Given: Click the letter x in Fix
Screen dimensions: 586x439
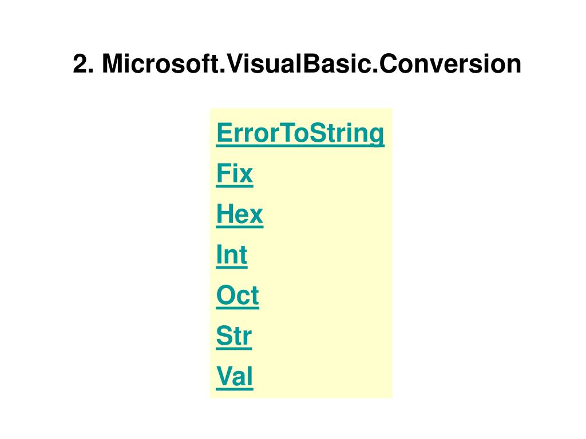Looking at the screenshot, I should (x=246, y=176).
